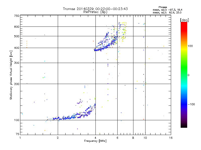Click the y-axis tick label '600'

click(17, 27)
